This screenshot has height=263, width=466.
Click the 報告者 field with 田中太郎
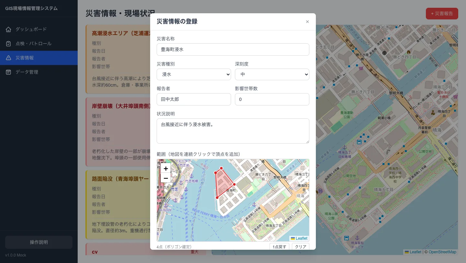click(194, 99)
